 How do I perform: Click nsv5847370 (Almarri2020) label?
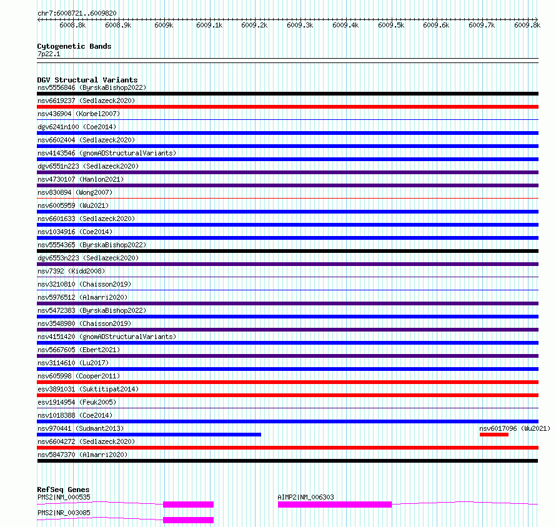[82, 455]
